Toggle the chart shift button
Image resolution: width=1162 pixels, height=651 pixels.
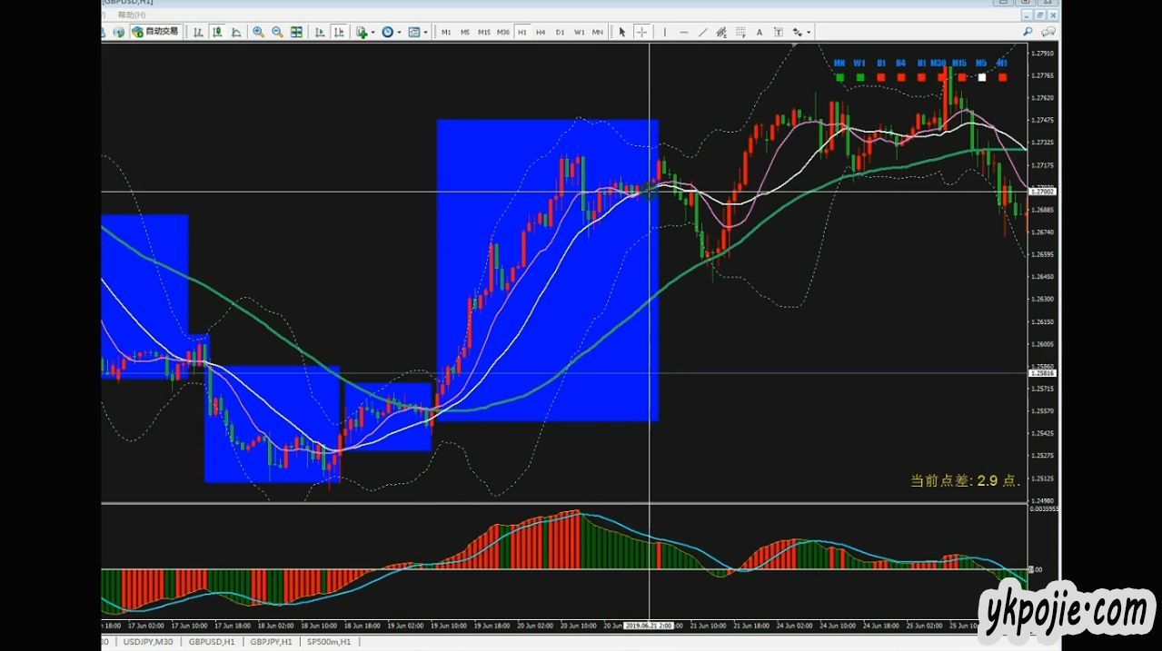(x=338, y=32)
